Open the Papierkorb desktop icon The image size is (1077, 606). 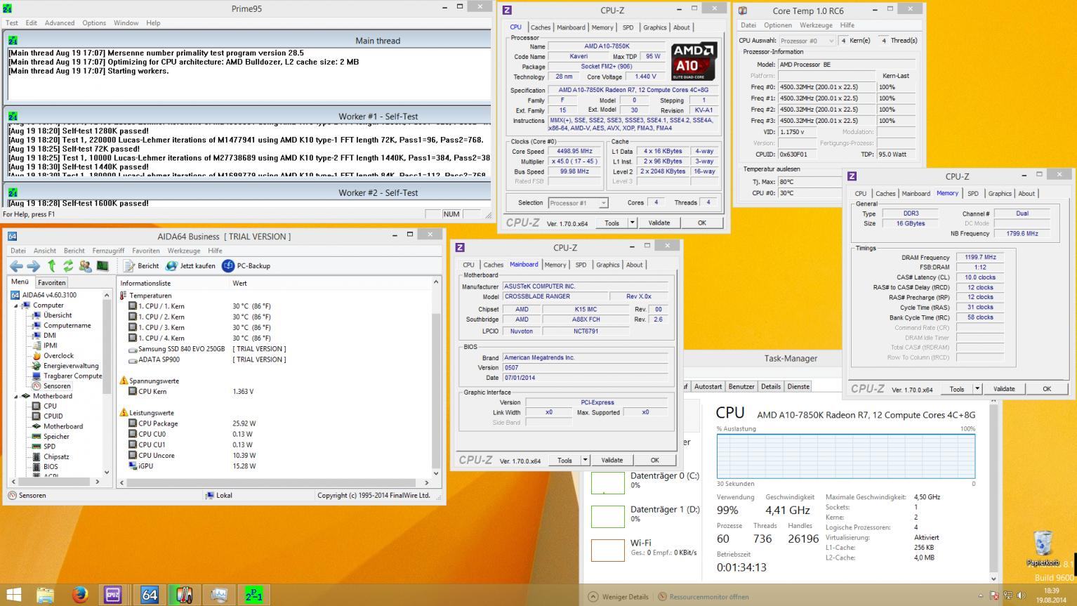tap(1043, 548)
